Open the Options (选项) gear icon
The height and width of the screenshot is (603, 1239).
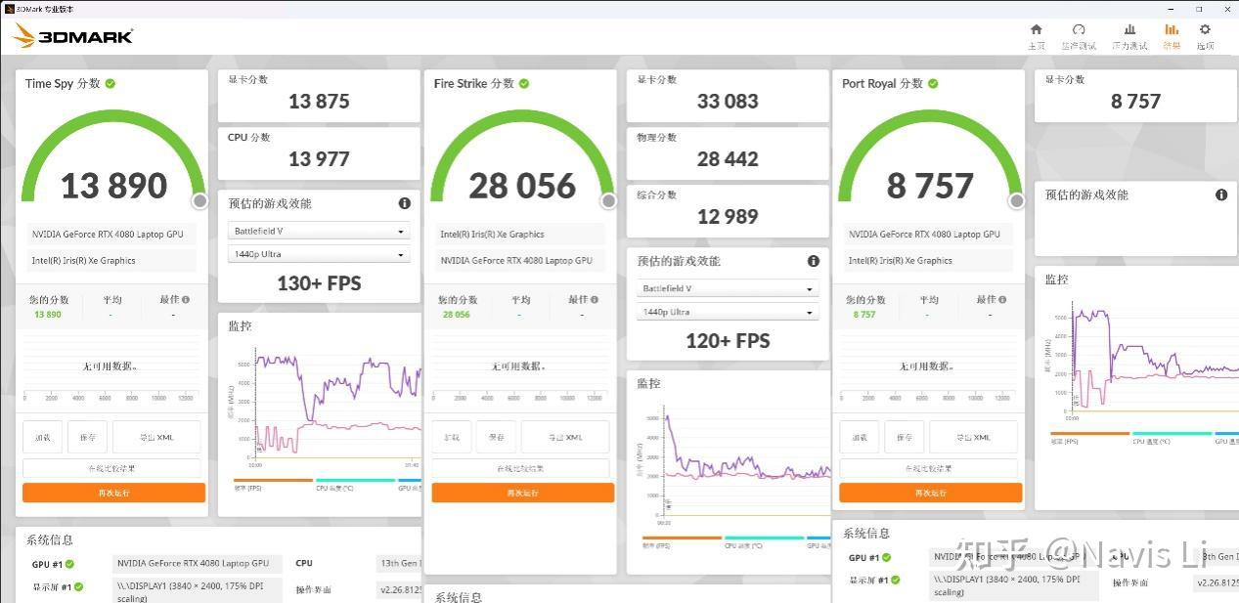pos(1205,29)
